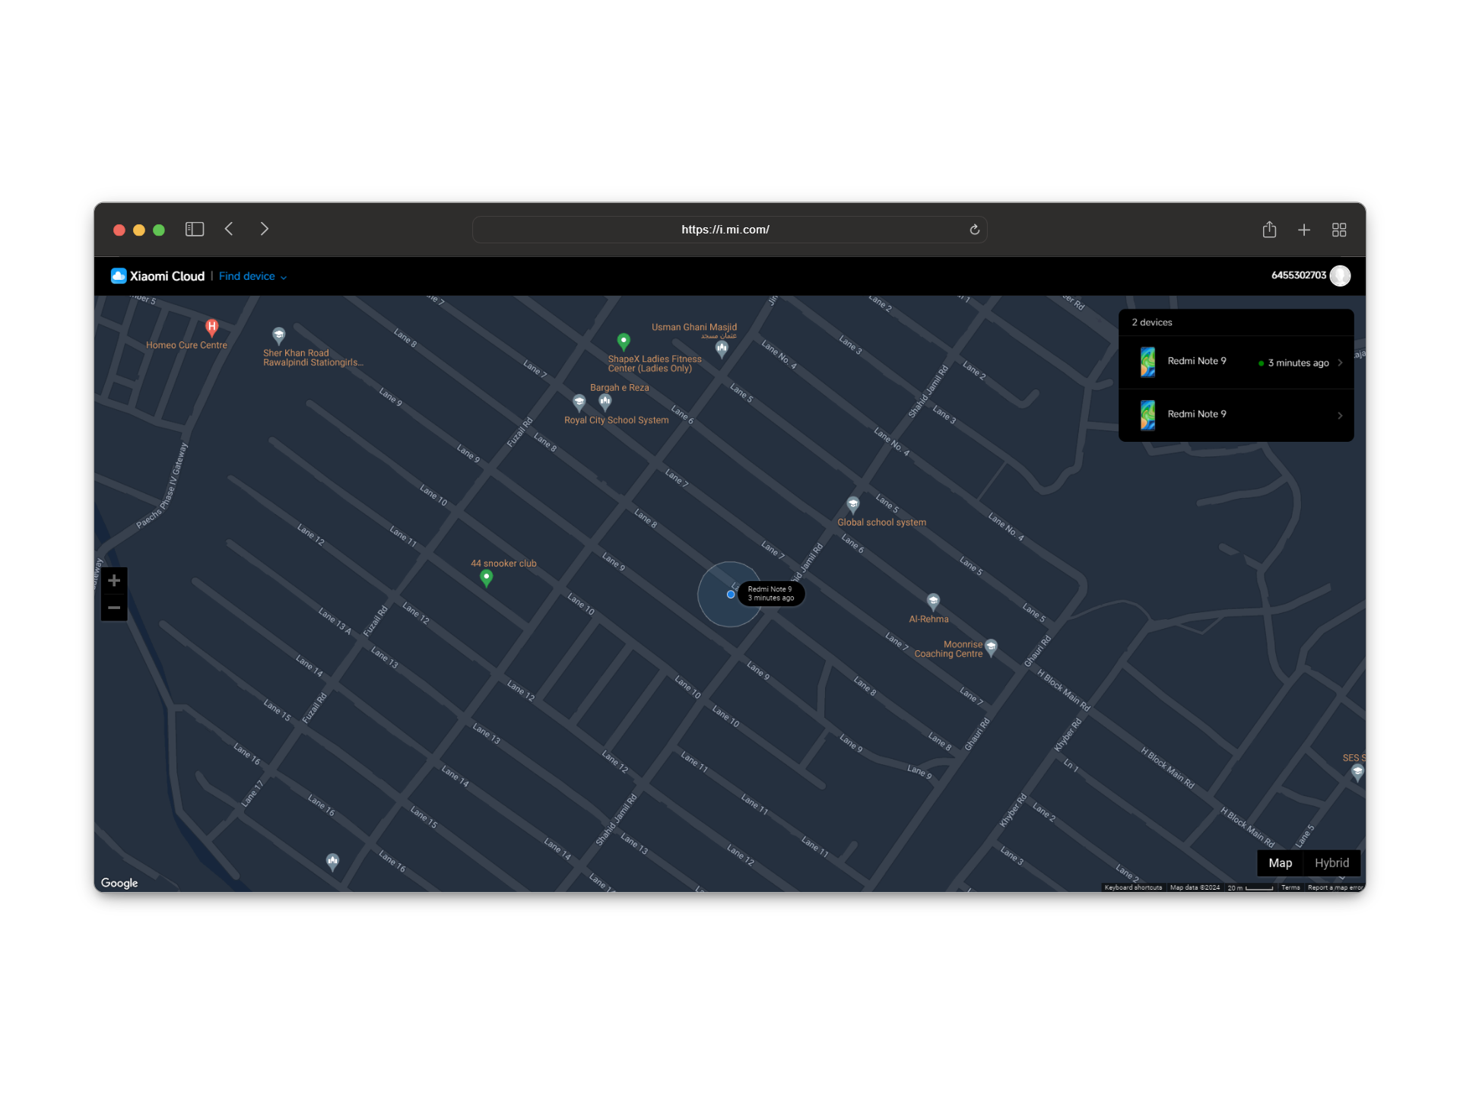
Task: Click the Keyboard shortcuts button
Action: click(1133, 887)
